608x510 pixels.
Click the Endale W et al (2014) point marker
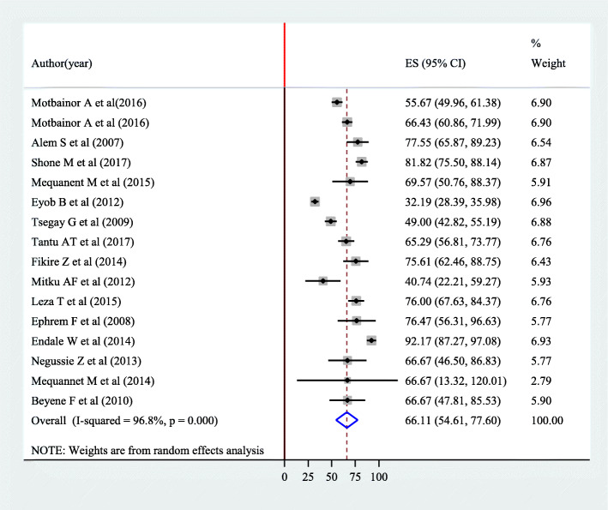(371, 340)
